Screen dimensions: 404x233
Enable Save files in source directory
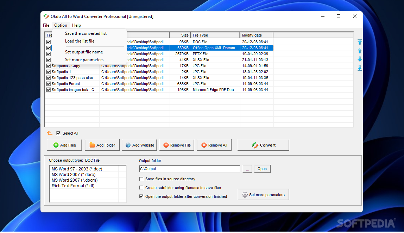141,179
